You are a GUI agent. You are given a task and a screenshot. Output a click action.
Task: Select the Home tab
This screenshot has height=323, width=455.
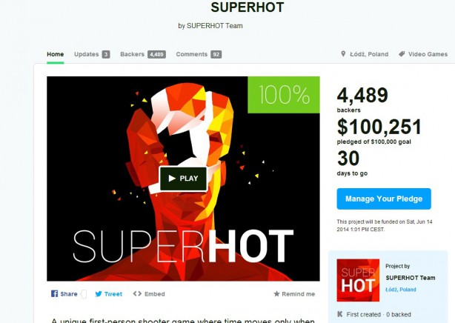(55, 54)
